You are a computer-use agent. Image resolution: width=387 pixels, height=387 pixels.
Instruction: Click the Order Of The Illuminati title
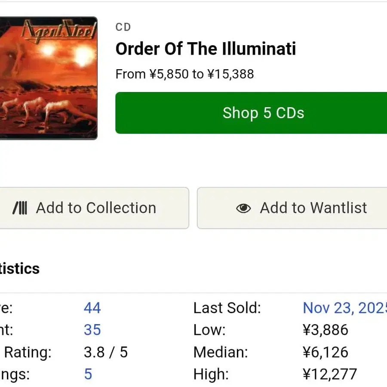pos(206,49)
